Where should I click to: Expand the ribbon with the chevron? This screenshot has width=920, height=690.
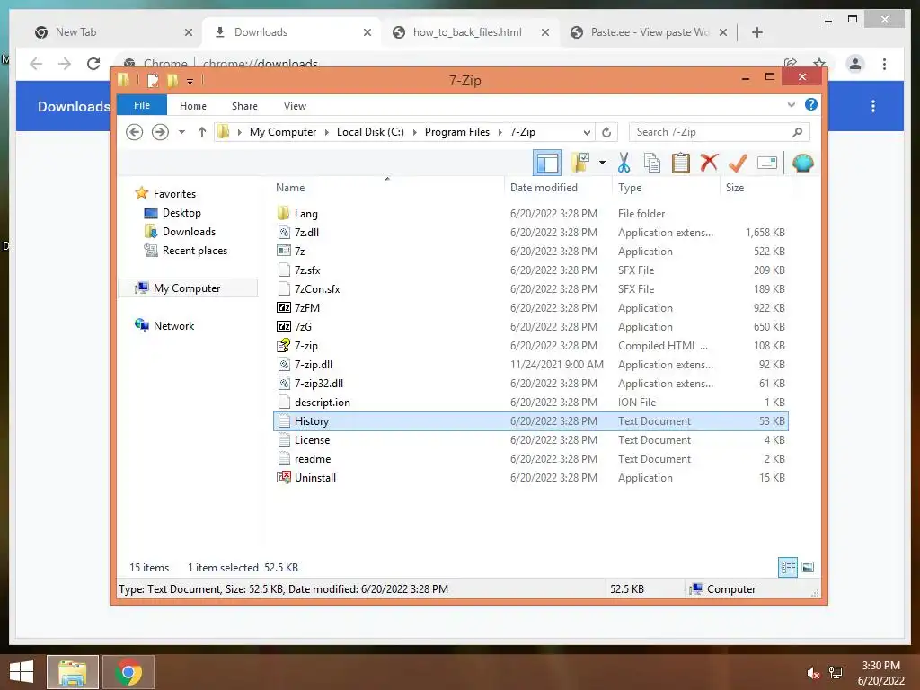791,105
